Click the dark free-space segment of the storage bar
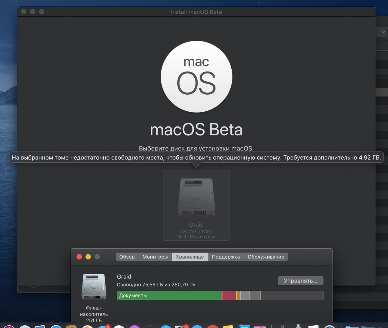Screen dimensions: 388x328 [x=292, y=296]
